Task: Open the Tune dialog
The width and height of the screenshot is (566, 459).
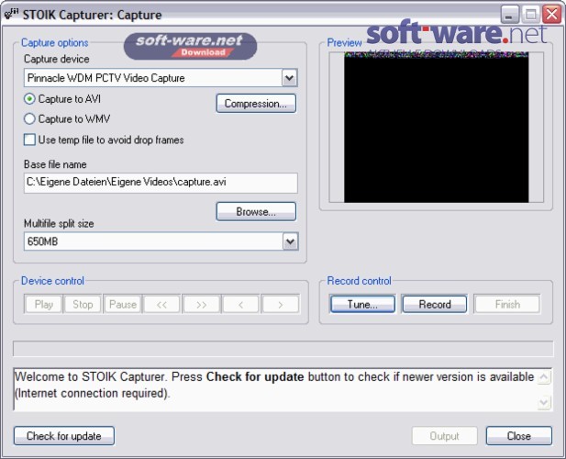Action: [x=362, y=304]
